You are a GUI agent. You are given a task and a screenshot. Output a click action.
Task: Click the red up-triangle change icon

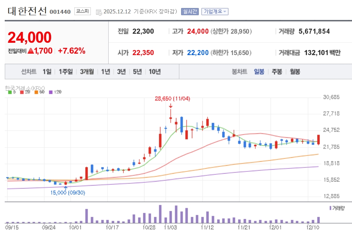pyautogui.click(x=30, y=51)
